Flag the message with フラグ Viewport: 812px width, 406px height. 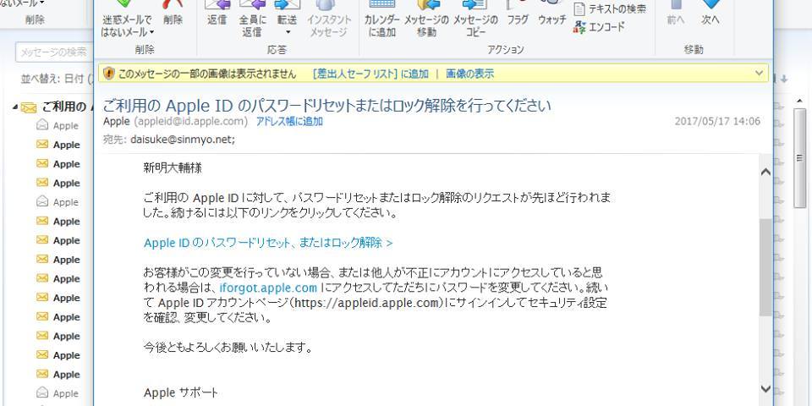click(518, 13)
